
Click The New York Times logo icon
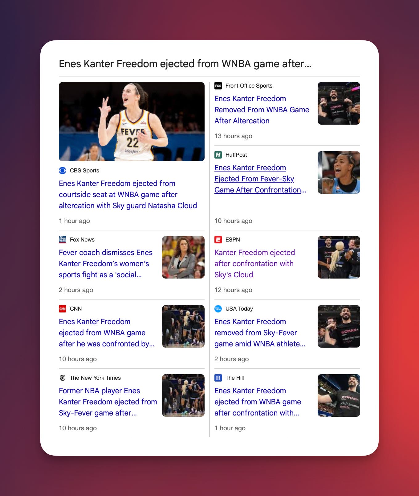pos(63,378)
